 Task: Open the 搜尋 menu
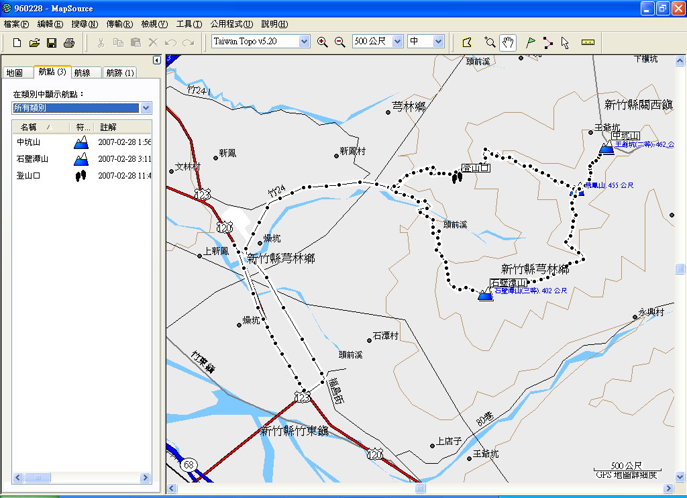85,24
